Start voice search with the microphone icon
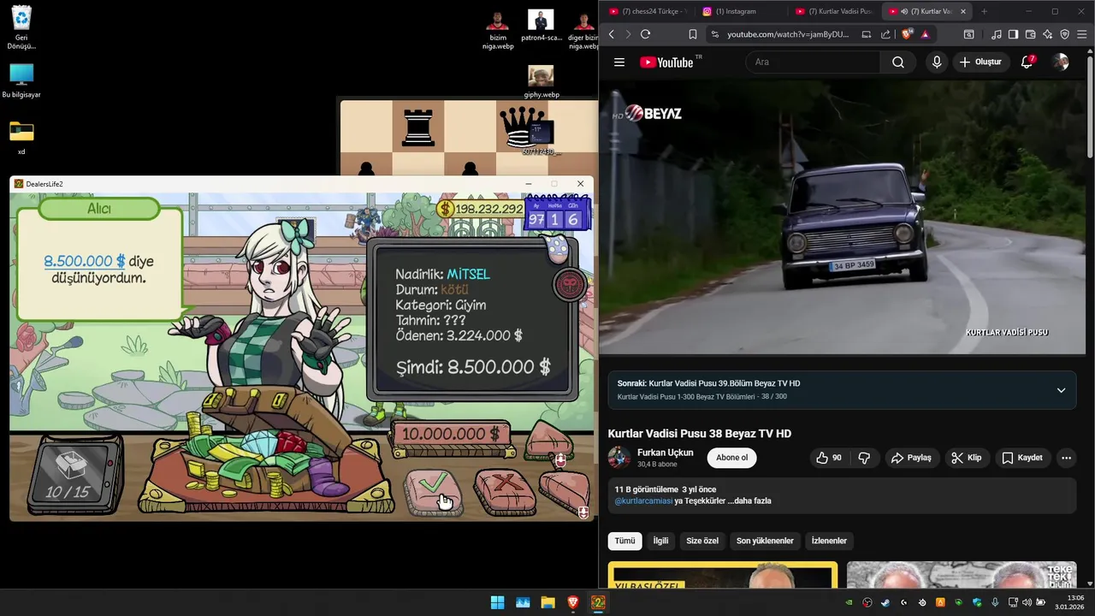This screenshot has height=616, width=1095. click(937, 62)
